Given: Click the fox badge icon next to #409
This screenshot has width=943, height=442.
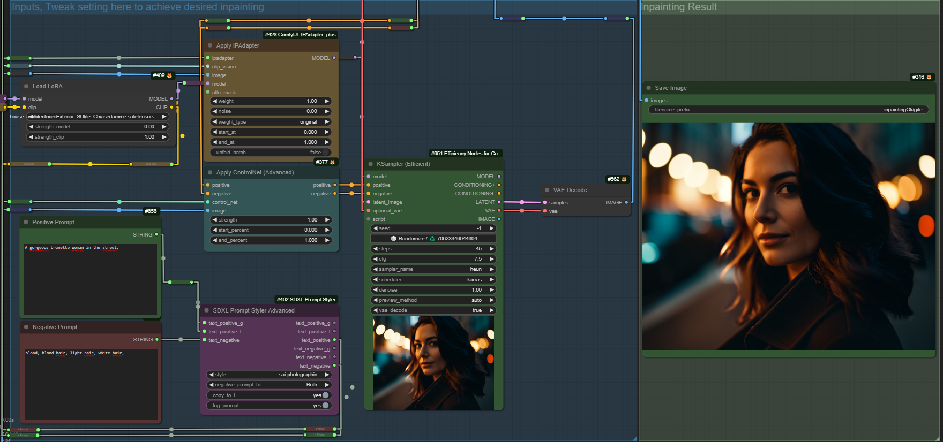Looking at the screenshot, I should [x=170, y=75].
